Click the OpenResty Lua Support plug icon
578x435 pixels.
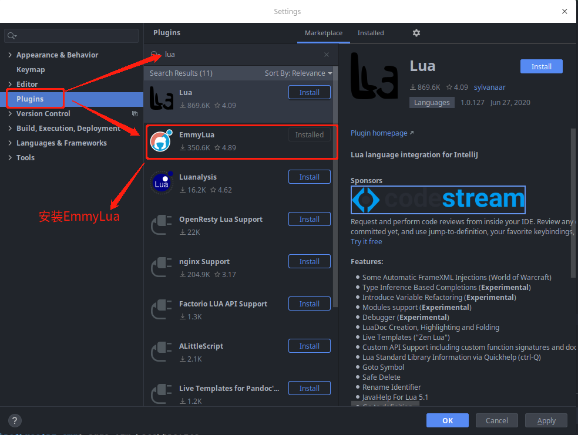click(x=162, y=225)
